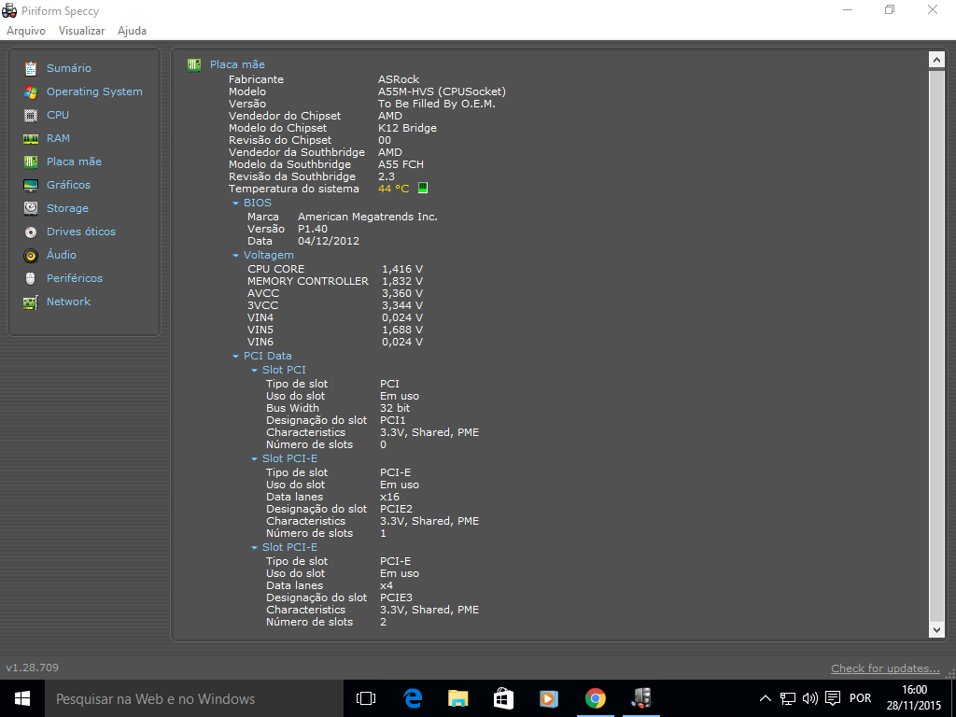This screenshot has width=956, height=717.
Task: Click the K12 Bridge chipset model
Action: click(407, 128)
